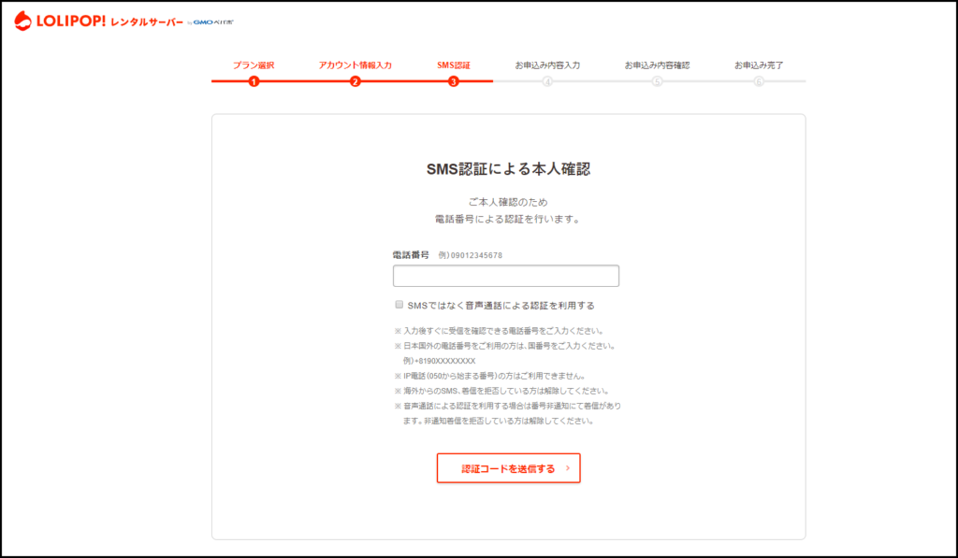Screen dimensions: 958x558
Task: Click the greyed step 6 circle marker
Action: (x=759, y=81)
